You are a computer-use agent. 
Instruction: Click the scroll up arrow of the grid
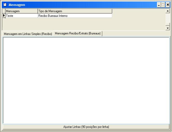pyautogui.click(x=168, y=11)
